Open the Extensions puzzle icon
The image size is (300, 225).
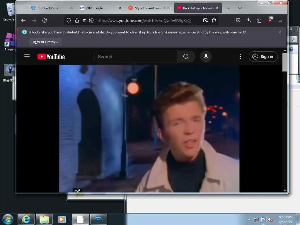[x=259, y=20]
